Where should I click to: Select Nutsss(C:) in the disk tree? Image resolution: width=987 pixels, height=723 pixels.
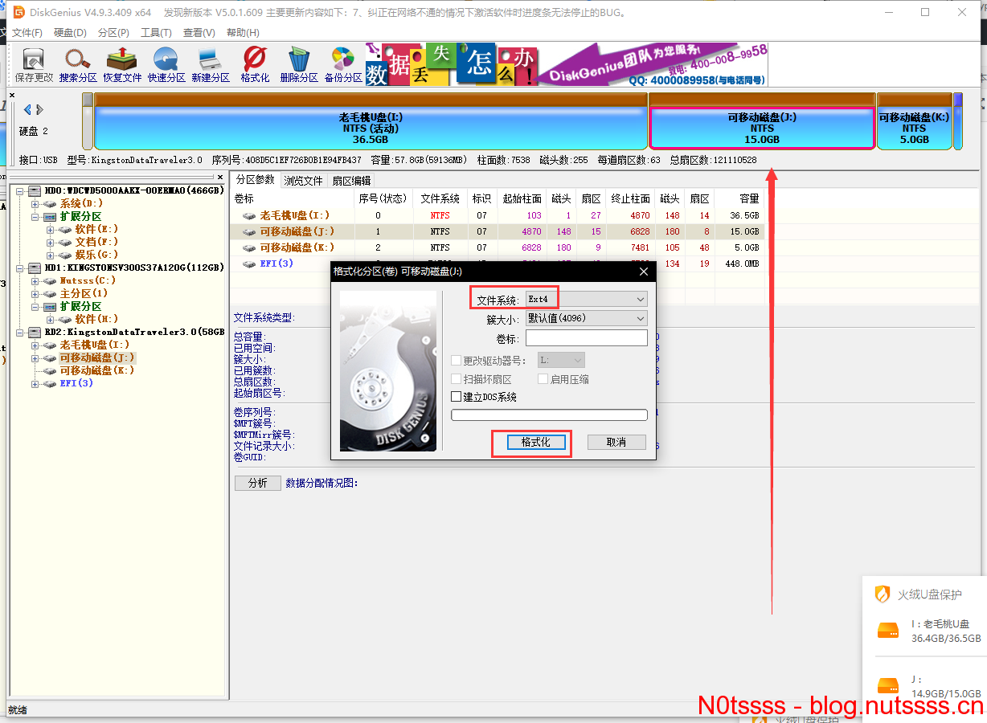pyautogui.click(x=88, y=280)
